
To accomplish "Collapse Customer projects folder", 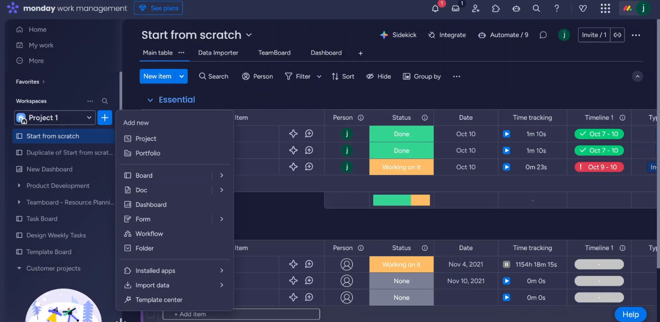I will coord(19,268).
